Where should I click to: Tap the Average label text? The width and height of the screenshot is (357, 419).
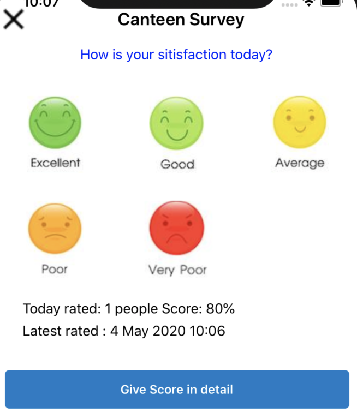(299, 163)
